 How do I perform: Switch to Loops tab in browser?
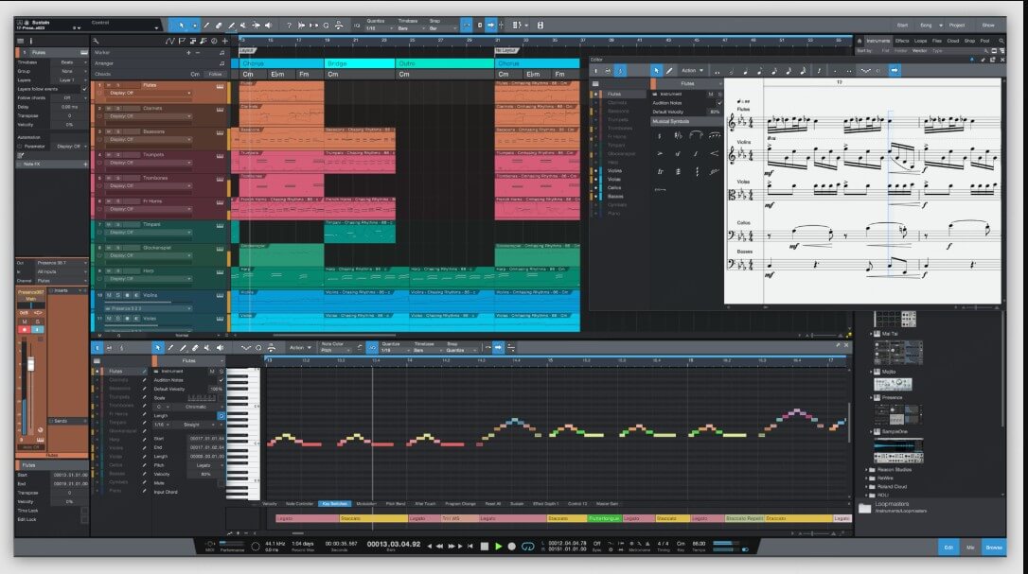pos(920,41)
